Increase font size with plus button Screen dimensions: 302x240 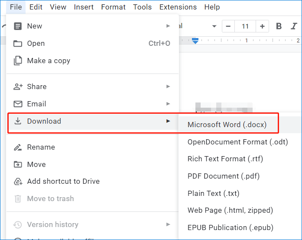coord(262,26)
